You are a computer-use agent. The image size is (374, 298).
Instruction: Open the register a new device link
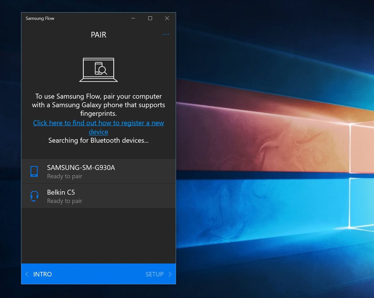pos(98,127)
